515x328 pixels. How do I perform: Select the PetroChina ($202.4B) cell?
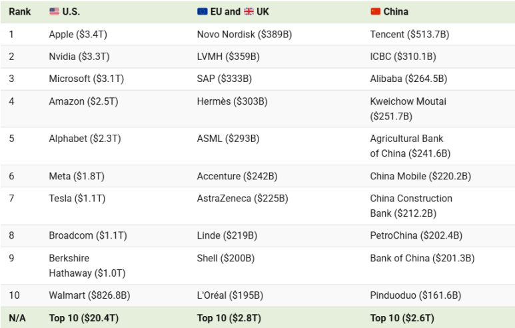416,235
